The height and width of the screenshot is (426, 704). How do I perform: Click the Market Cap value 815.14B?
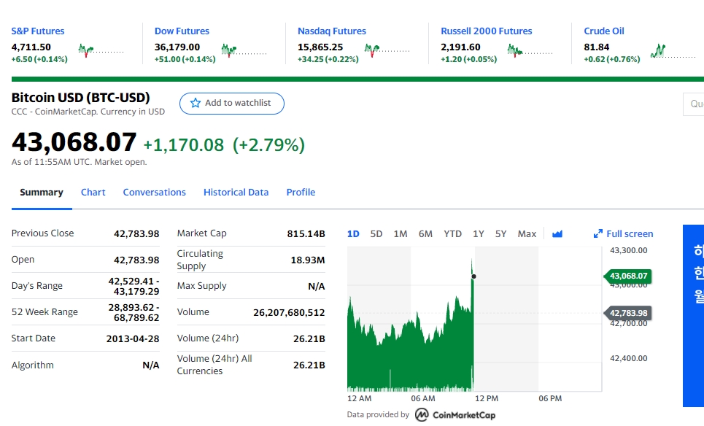306,234
